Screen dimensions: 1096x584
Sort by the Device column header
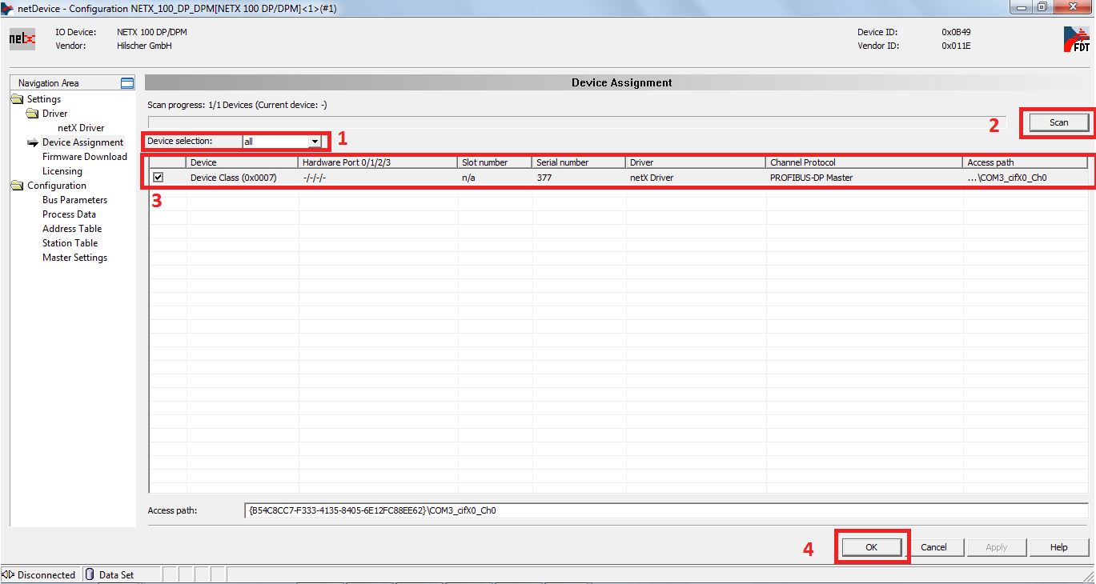coord(243,162)
